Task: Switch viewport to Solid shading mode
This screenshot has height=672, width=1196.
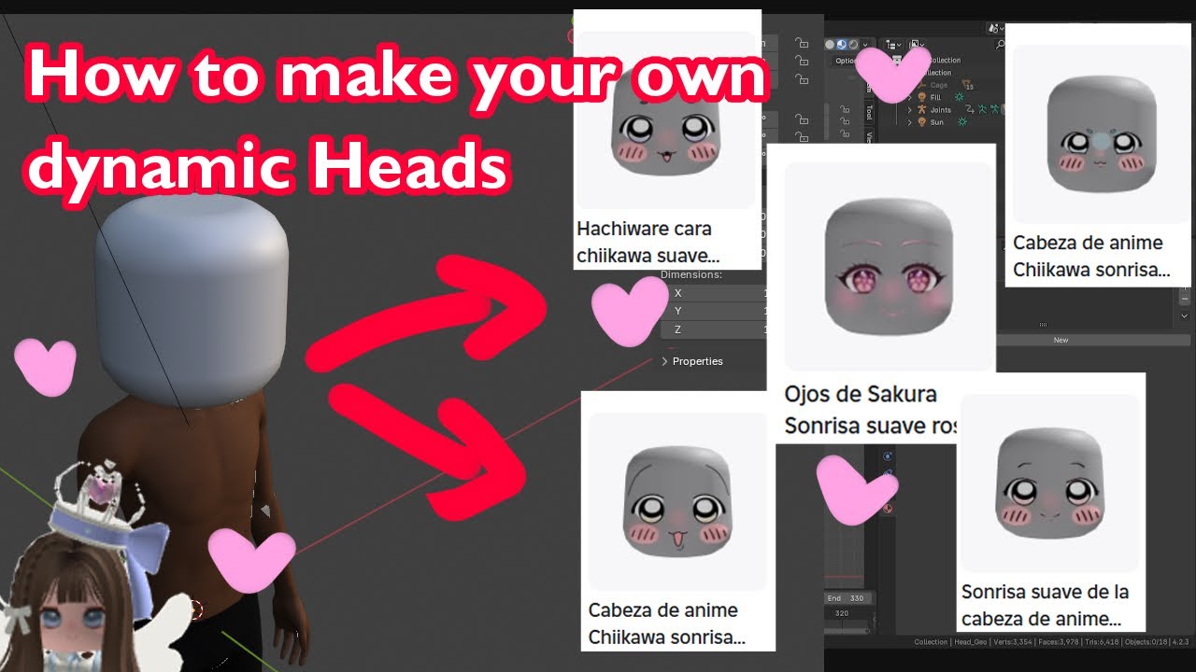Action: (x=830, y=44)
